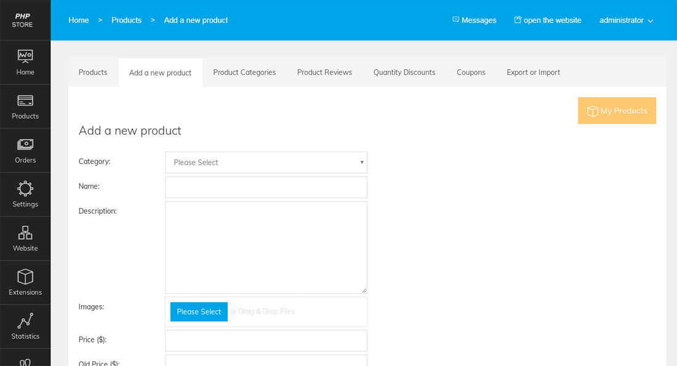677x366 pixels.
Task: Click the My Products button
Action: [617, 111]
